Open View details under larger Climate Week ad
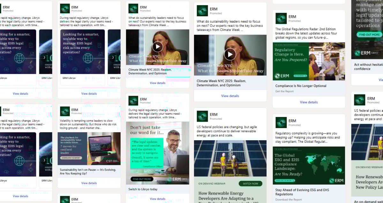Screen dimensions: 383x203 point(230,96)
